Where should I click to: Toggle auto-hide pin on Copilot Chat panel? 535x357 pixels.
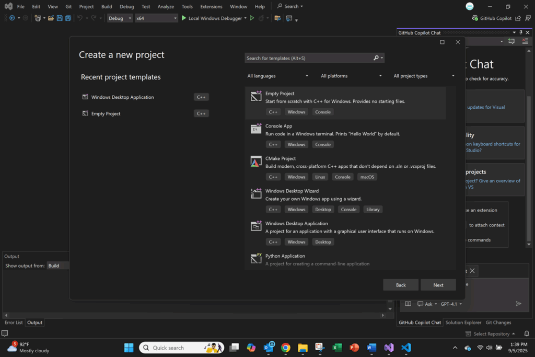[520, 32]
